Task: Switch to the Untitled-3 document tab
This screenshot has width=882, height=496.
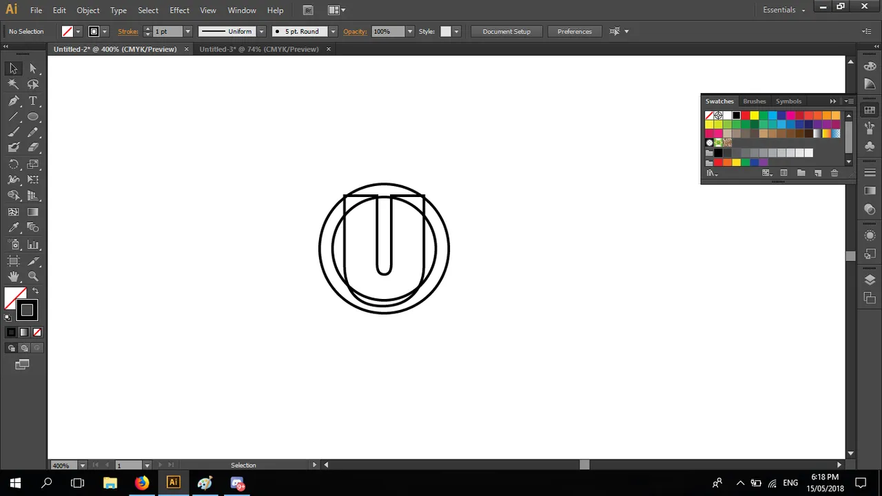Action: pos(259,49)
